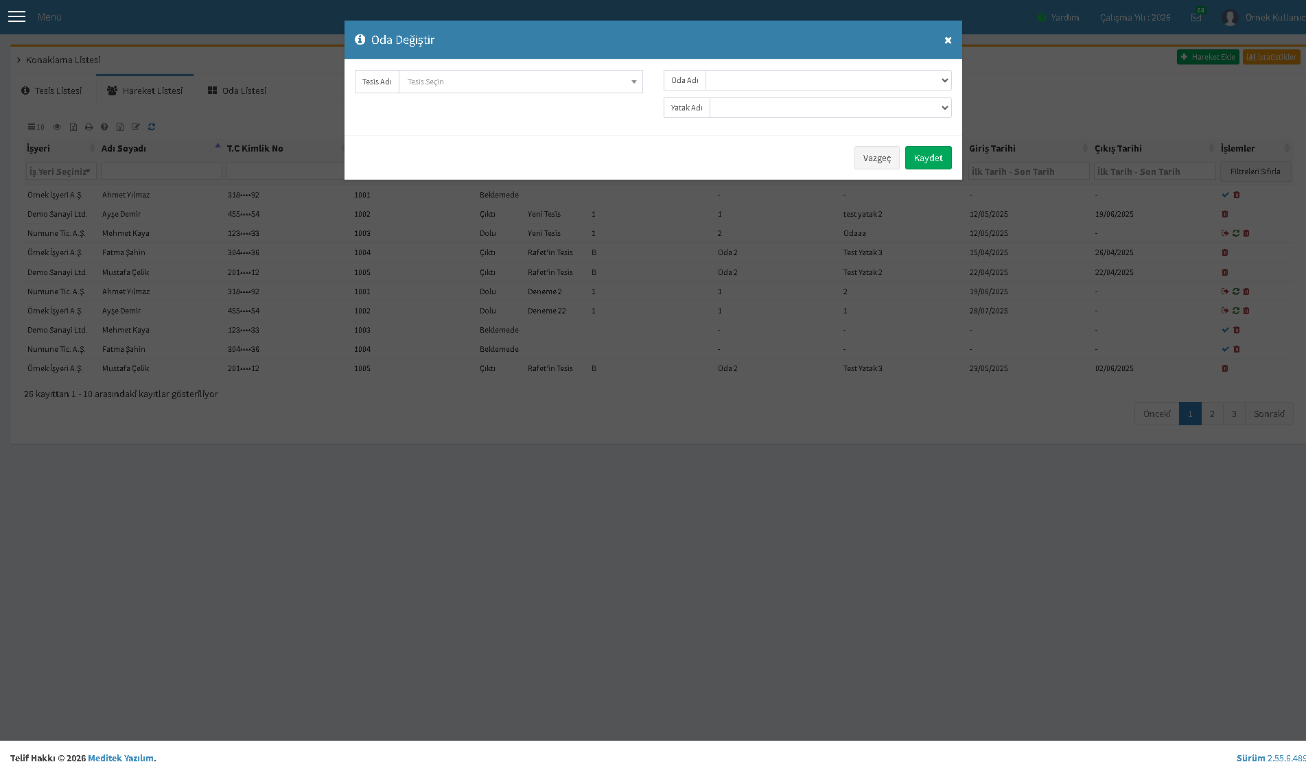The image size is (1306, 775).
Task: Open the hamburger menu icon
Action: (x=16, y=16)
